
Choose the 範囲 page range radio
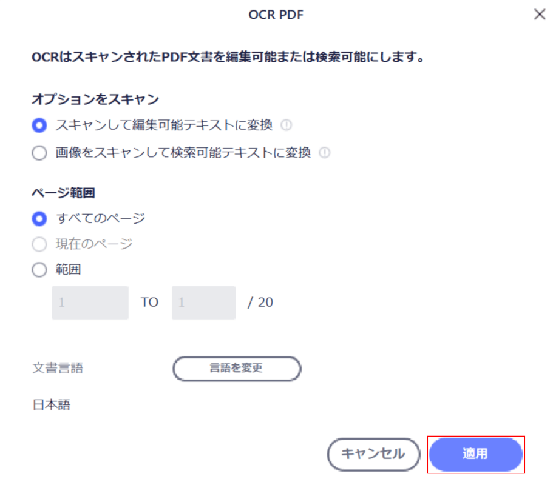point(39,270)
